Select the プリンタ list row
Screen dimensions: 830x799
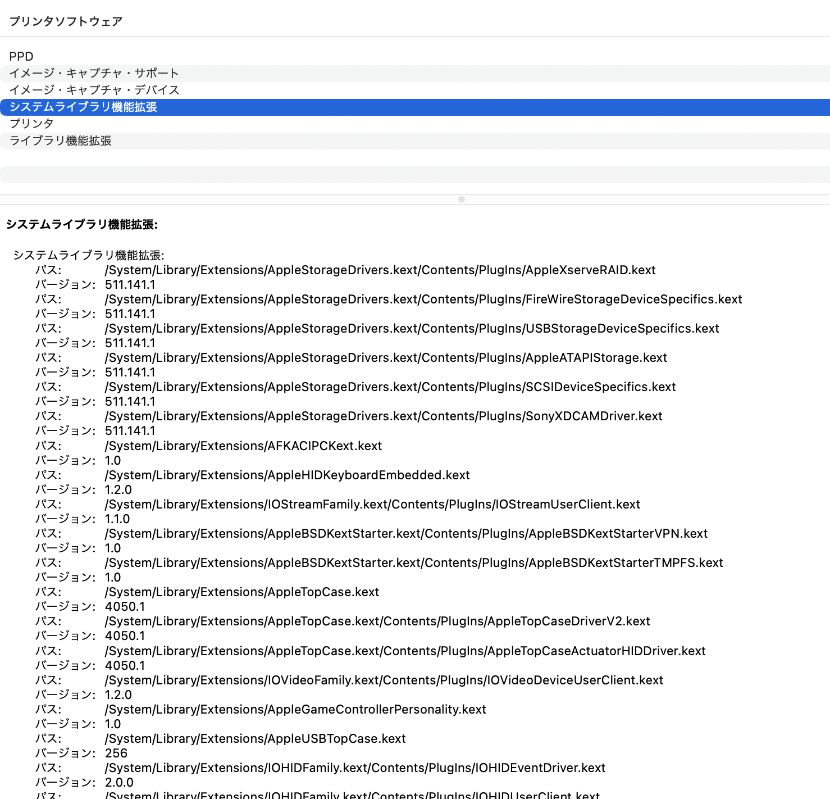[x=415, y=124]
